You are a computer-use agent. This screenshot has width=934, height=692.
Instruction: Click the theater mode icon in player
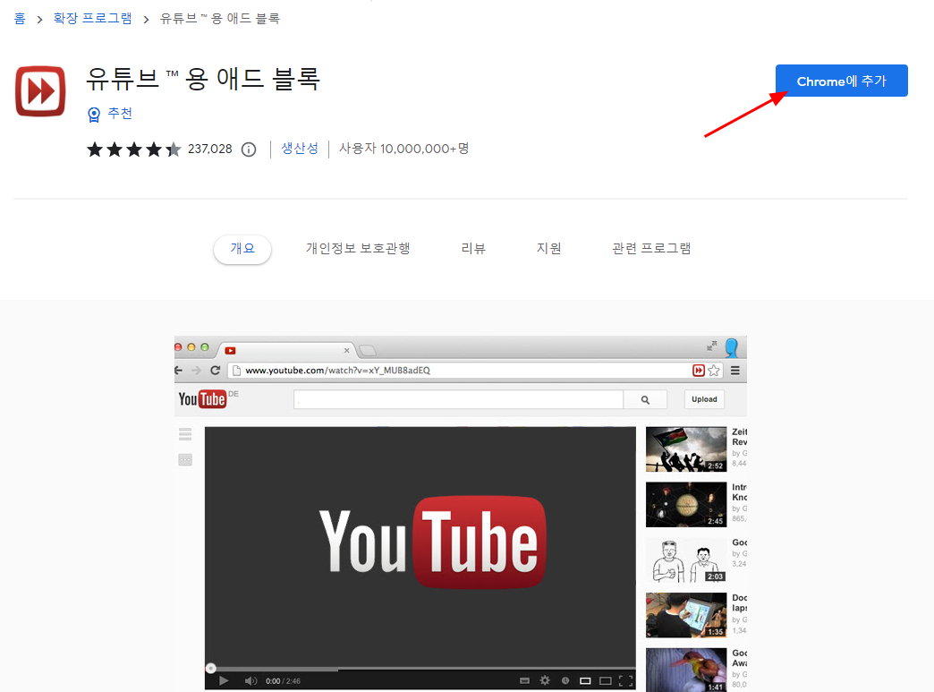coord(606,680)
